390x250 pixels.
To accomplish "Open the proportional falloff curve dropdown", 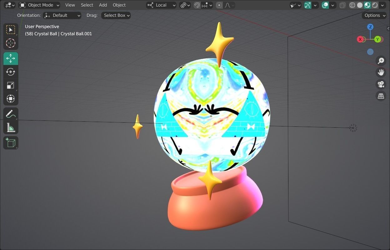I will (x=229, y=5).
